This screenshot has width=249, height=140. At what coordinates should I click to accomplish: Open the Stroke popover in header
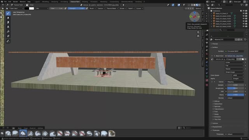[x=123, y=9]
